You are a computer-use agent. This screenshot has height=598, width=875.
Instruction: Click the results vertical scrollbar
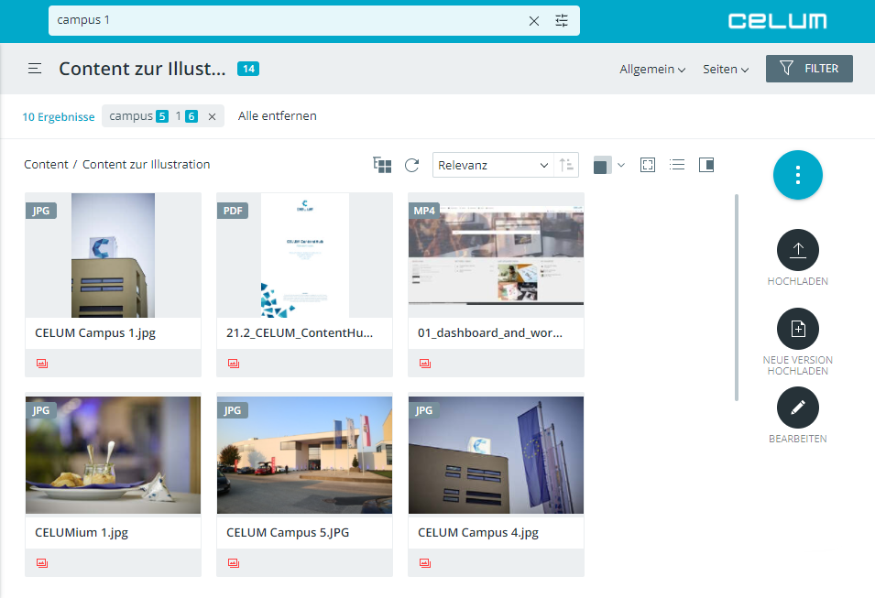click(737, 298)
